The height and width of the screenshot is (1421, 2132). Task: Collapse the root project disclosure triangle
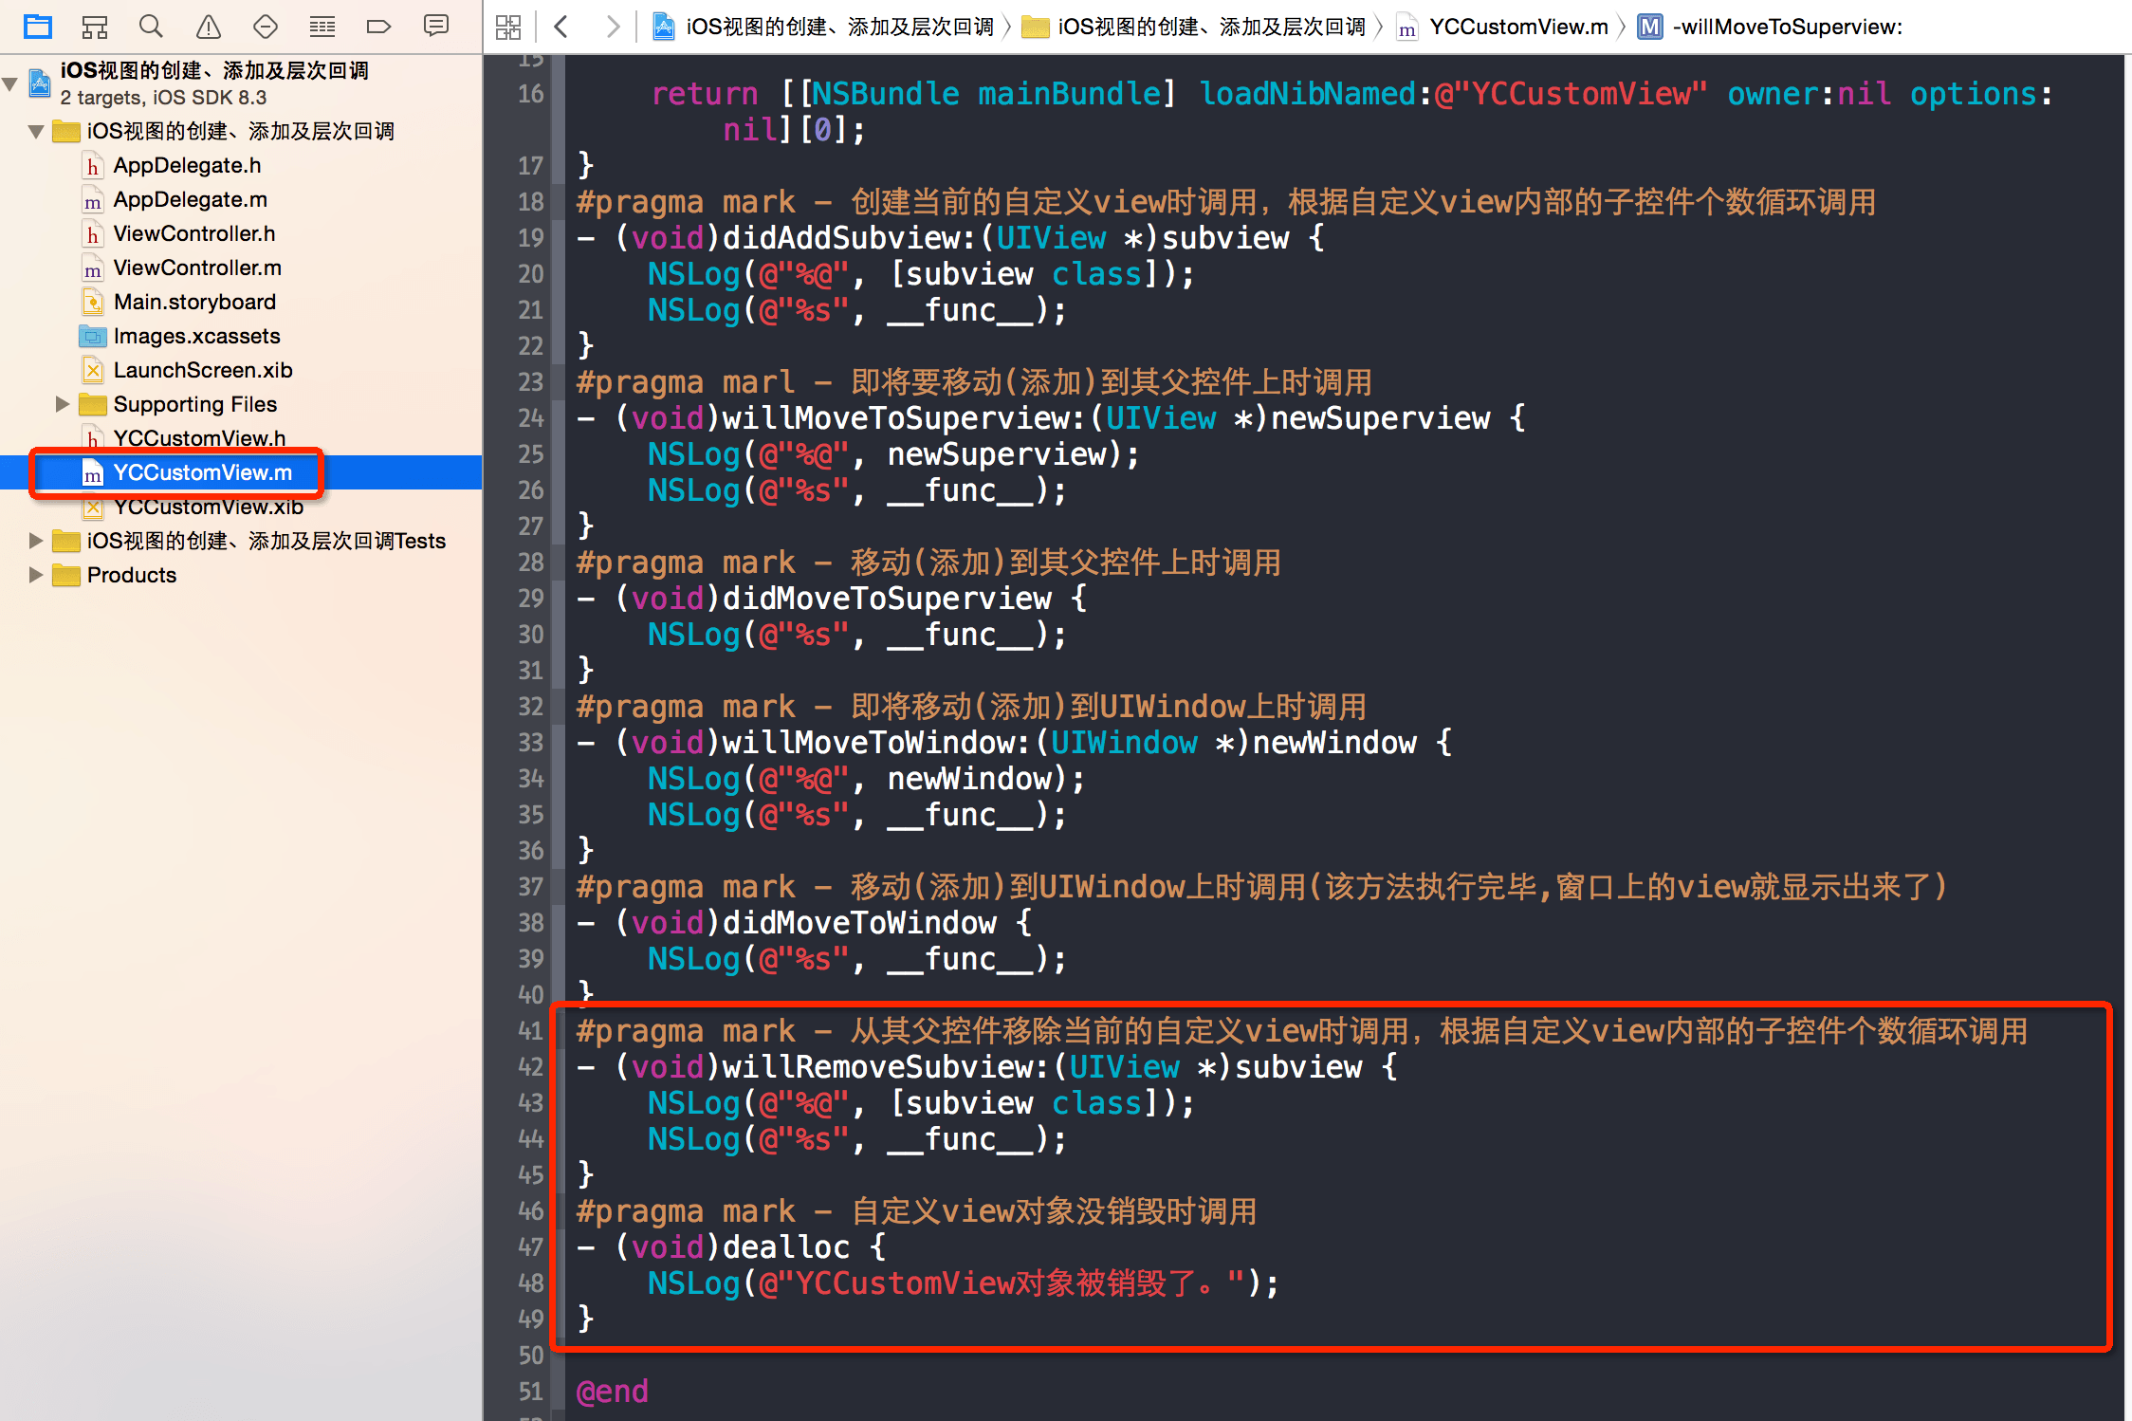10,83
